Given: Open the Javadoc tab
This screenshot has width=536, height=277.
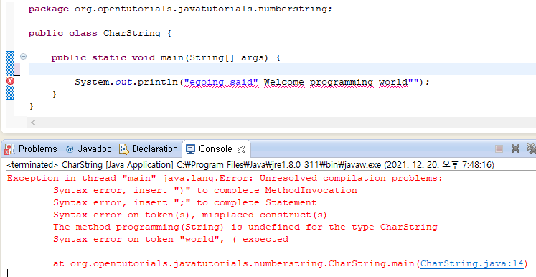Looking at the screenshot, I should (x=88, y=149).
